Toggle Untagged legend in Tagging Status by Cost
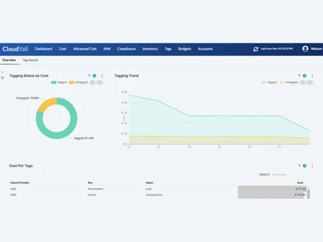Viewport: 323px width, 242px height. pos(78,82)
